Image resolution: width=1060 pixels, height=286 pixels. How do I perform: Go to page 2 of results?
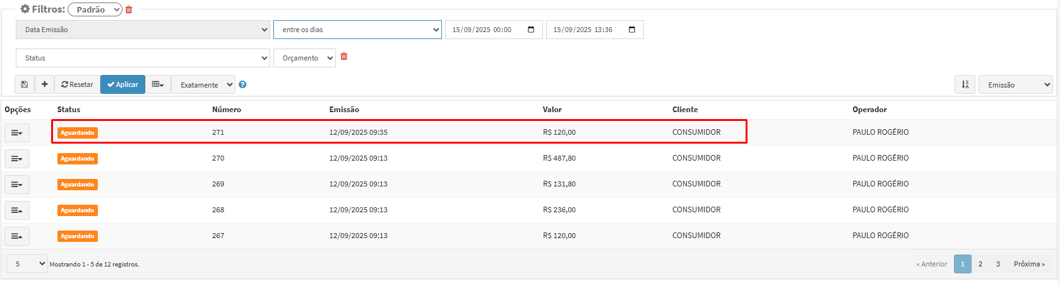(x=980, y=264)
